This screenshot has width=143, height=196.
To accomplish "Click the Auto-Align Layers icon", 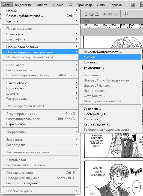I will coord(126,13).
